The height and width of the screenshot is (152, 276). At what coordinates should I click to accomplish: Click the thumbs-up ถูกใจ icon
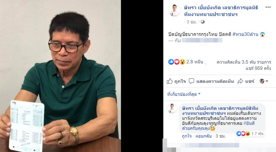[170, 81]
